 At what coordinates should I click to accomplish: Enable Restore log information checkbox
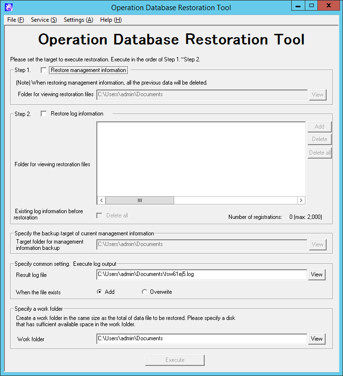tap(44, 114)
